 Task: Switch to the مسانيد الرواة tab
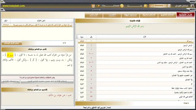coord(130,15)
